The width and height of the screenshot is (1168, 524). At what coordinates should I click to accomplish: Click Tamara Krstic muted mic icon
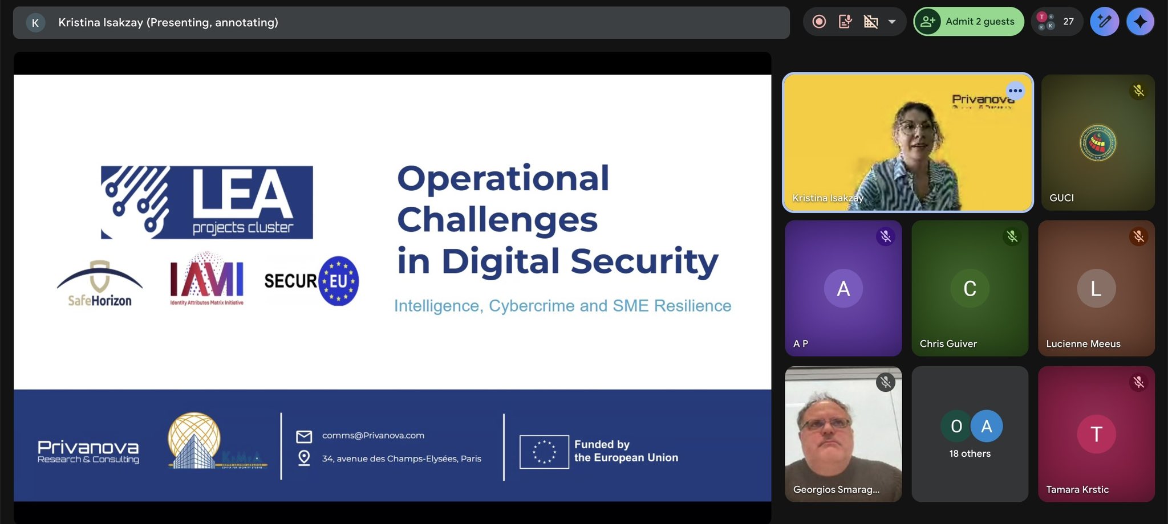pyautogui.click(x=1138, y=382)
